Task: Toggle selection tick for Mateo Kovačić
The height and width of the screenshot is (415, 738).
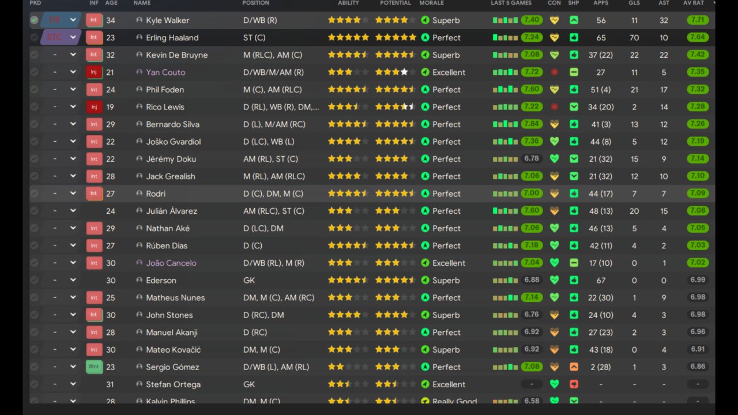Action: [x=35, y=349]
